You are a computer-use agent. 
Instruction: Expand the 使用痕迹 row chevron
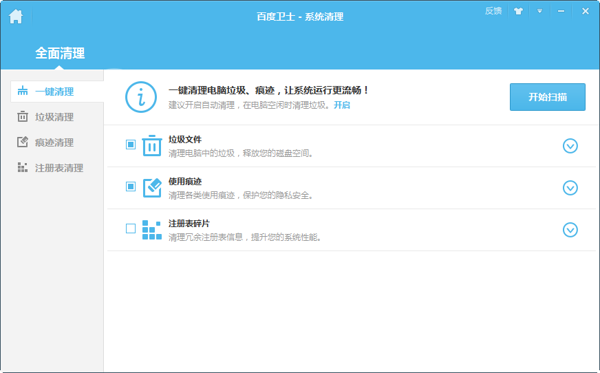click(570, 188)
